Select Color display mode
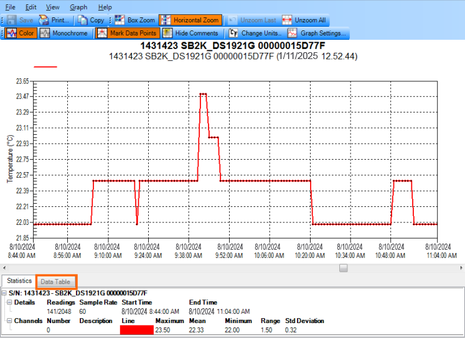Screen dimensions: 465x338 [21, 33]
